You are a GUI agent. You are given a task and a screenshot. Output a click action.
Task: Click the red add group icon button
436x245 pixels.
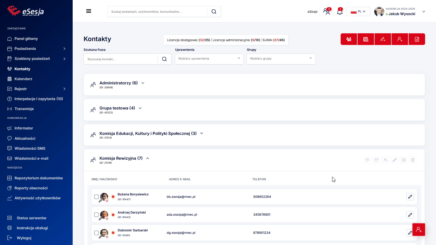coord(383,39)
